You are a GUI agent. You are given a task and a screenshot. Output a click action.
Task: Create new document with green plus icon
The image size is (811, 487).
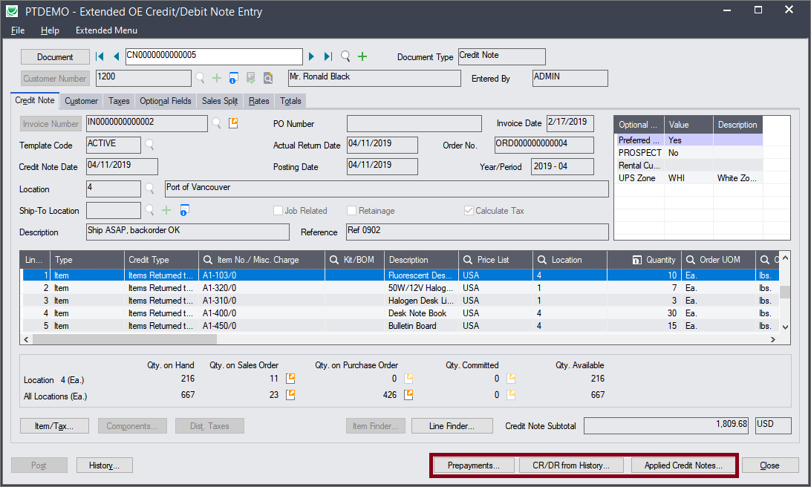(362, 56)
